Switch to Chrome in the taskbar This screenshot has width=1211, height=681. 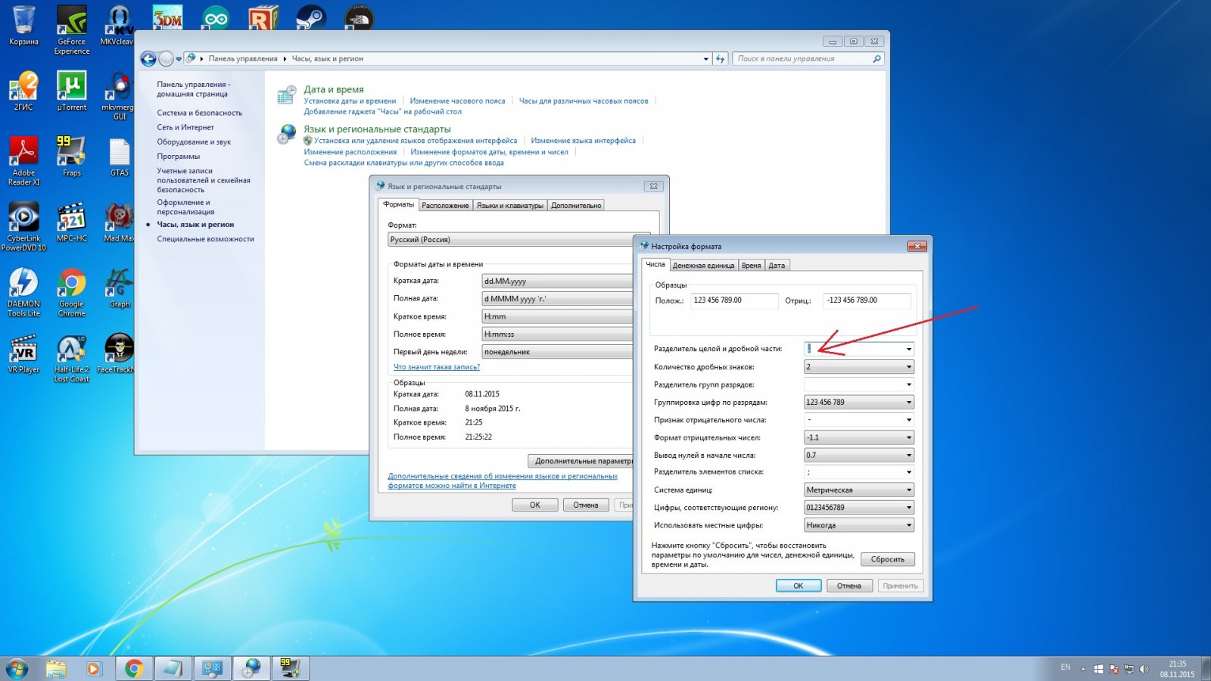[134, 669]
